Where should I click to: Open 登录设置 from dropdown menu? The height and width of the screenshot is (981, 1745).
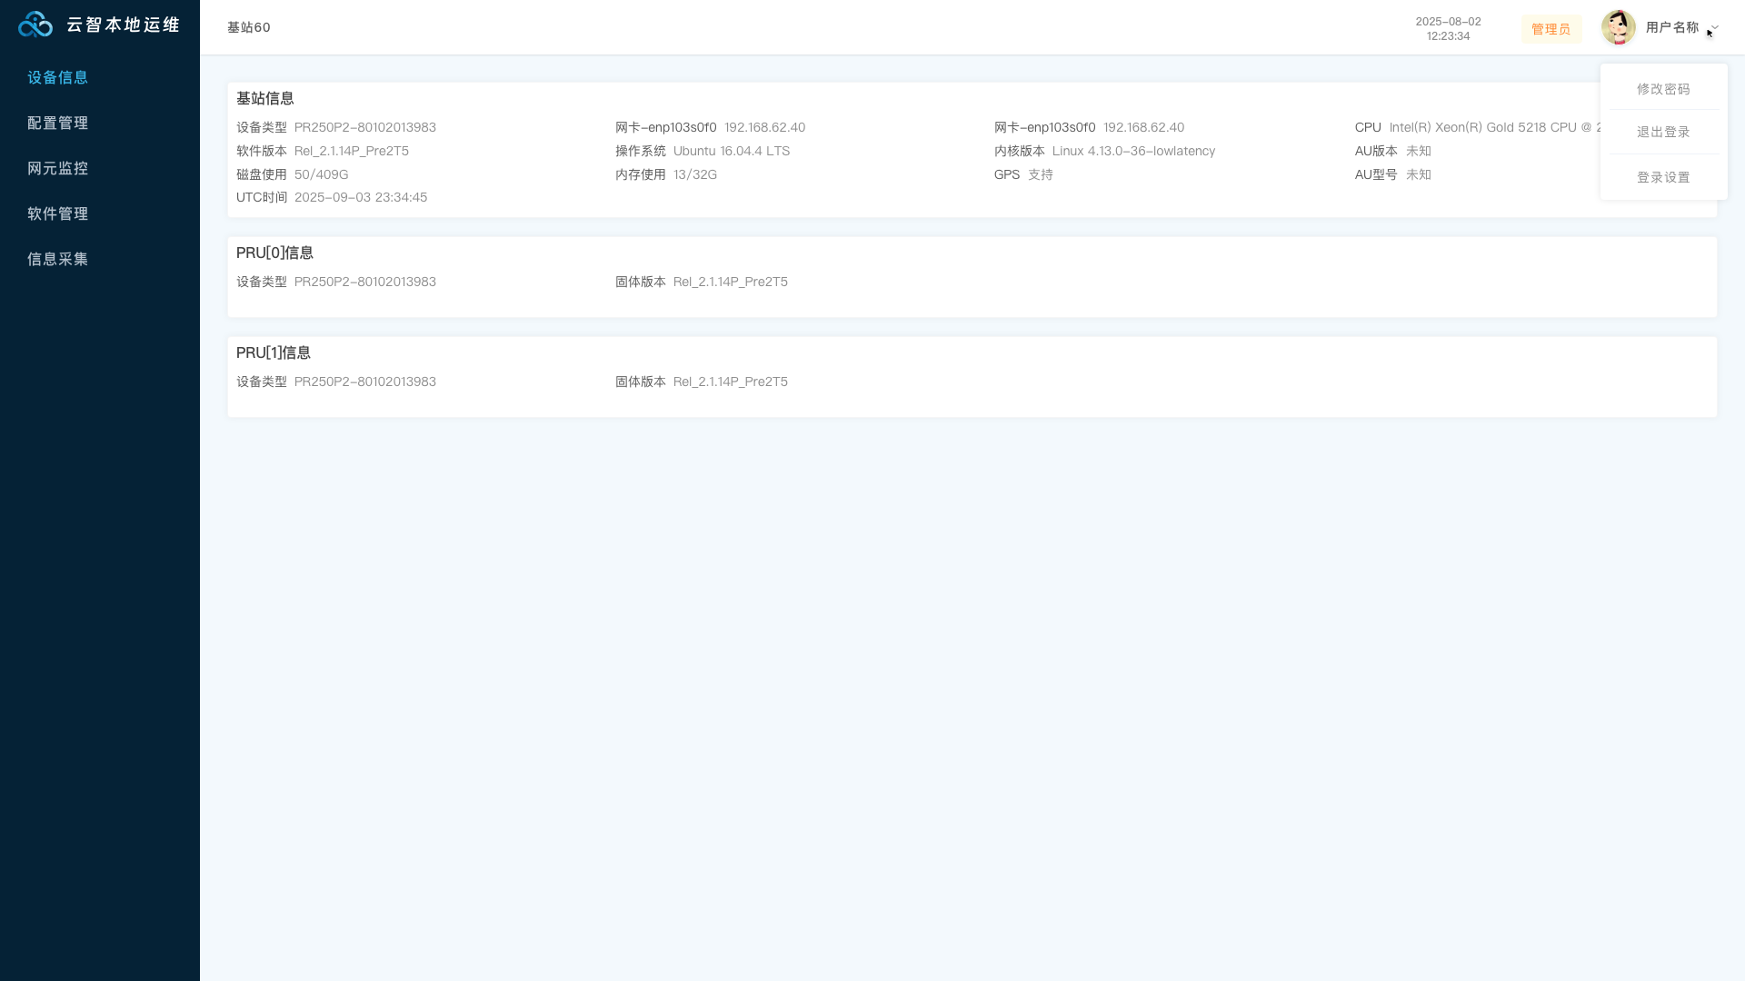(x=1663, y=177)
